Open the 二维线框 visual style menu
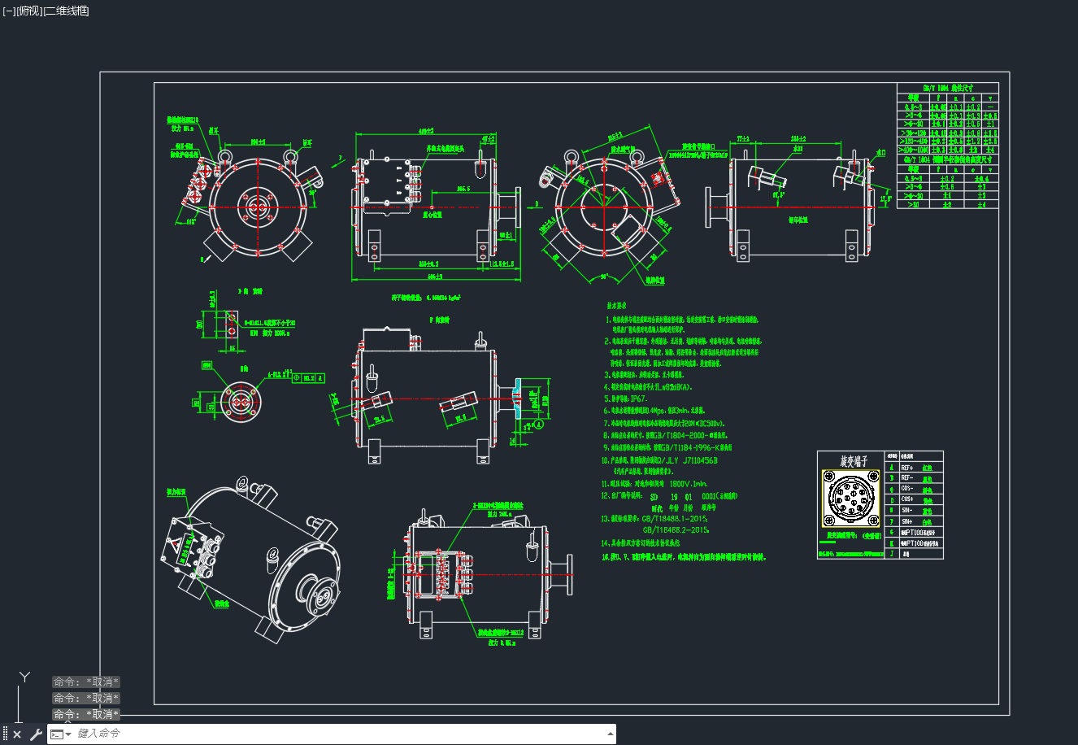Screen dimensions: 1078x745 pos(66,11)
